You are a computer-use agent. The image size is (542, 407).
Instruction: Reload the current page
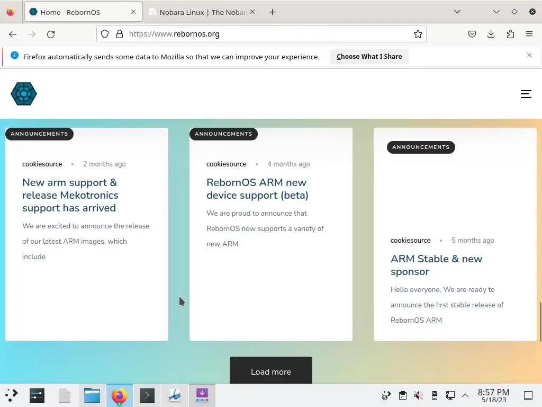click(51, 34)
